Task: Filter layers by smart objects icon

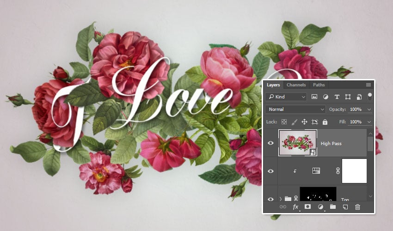Action: point(359,97)
